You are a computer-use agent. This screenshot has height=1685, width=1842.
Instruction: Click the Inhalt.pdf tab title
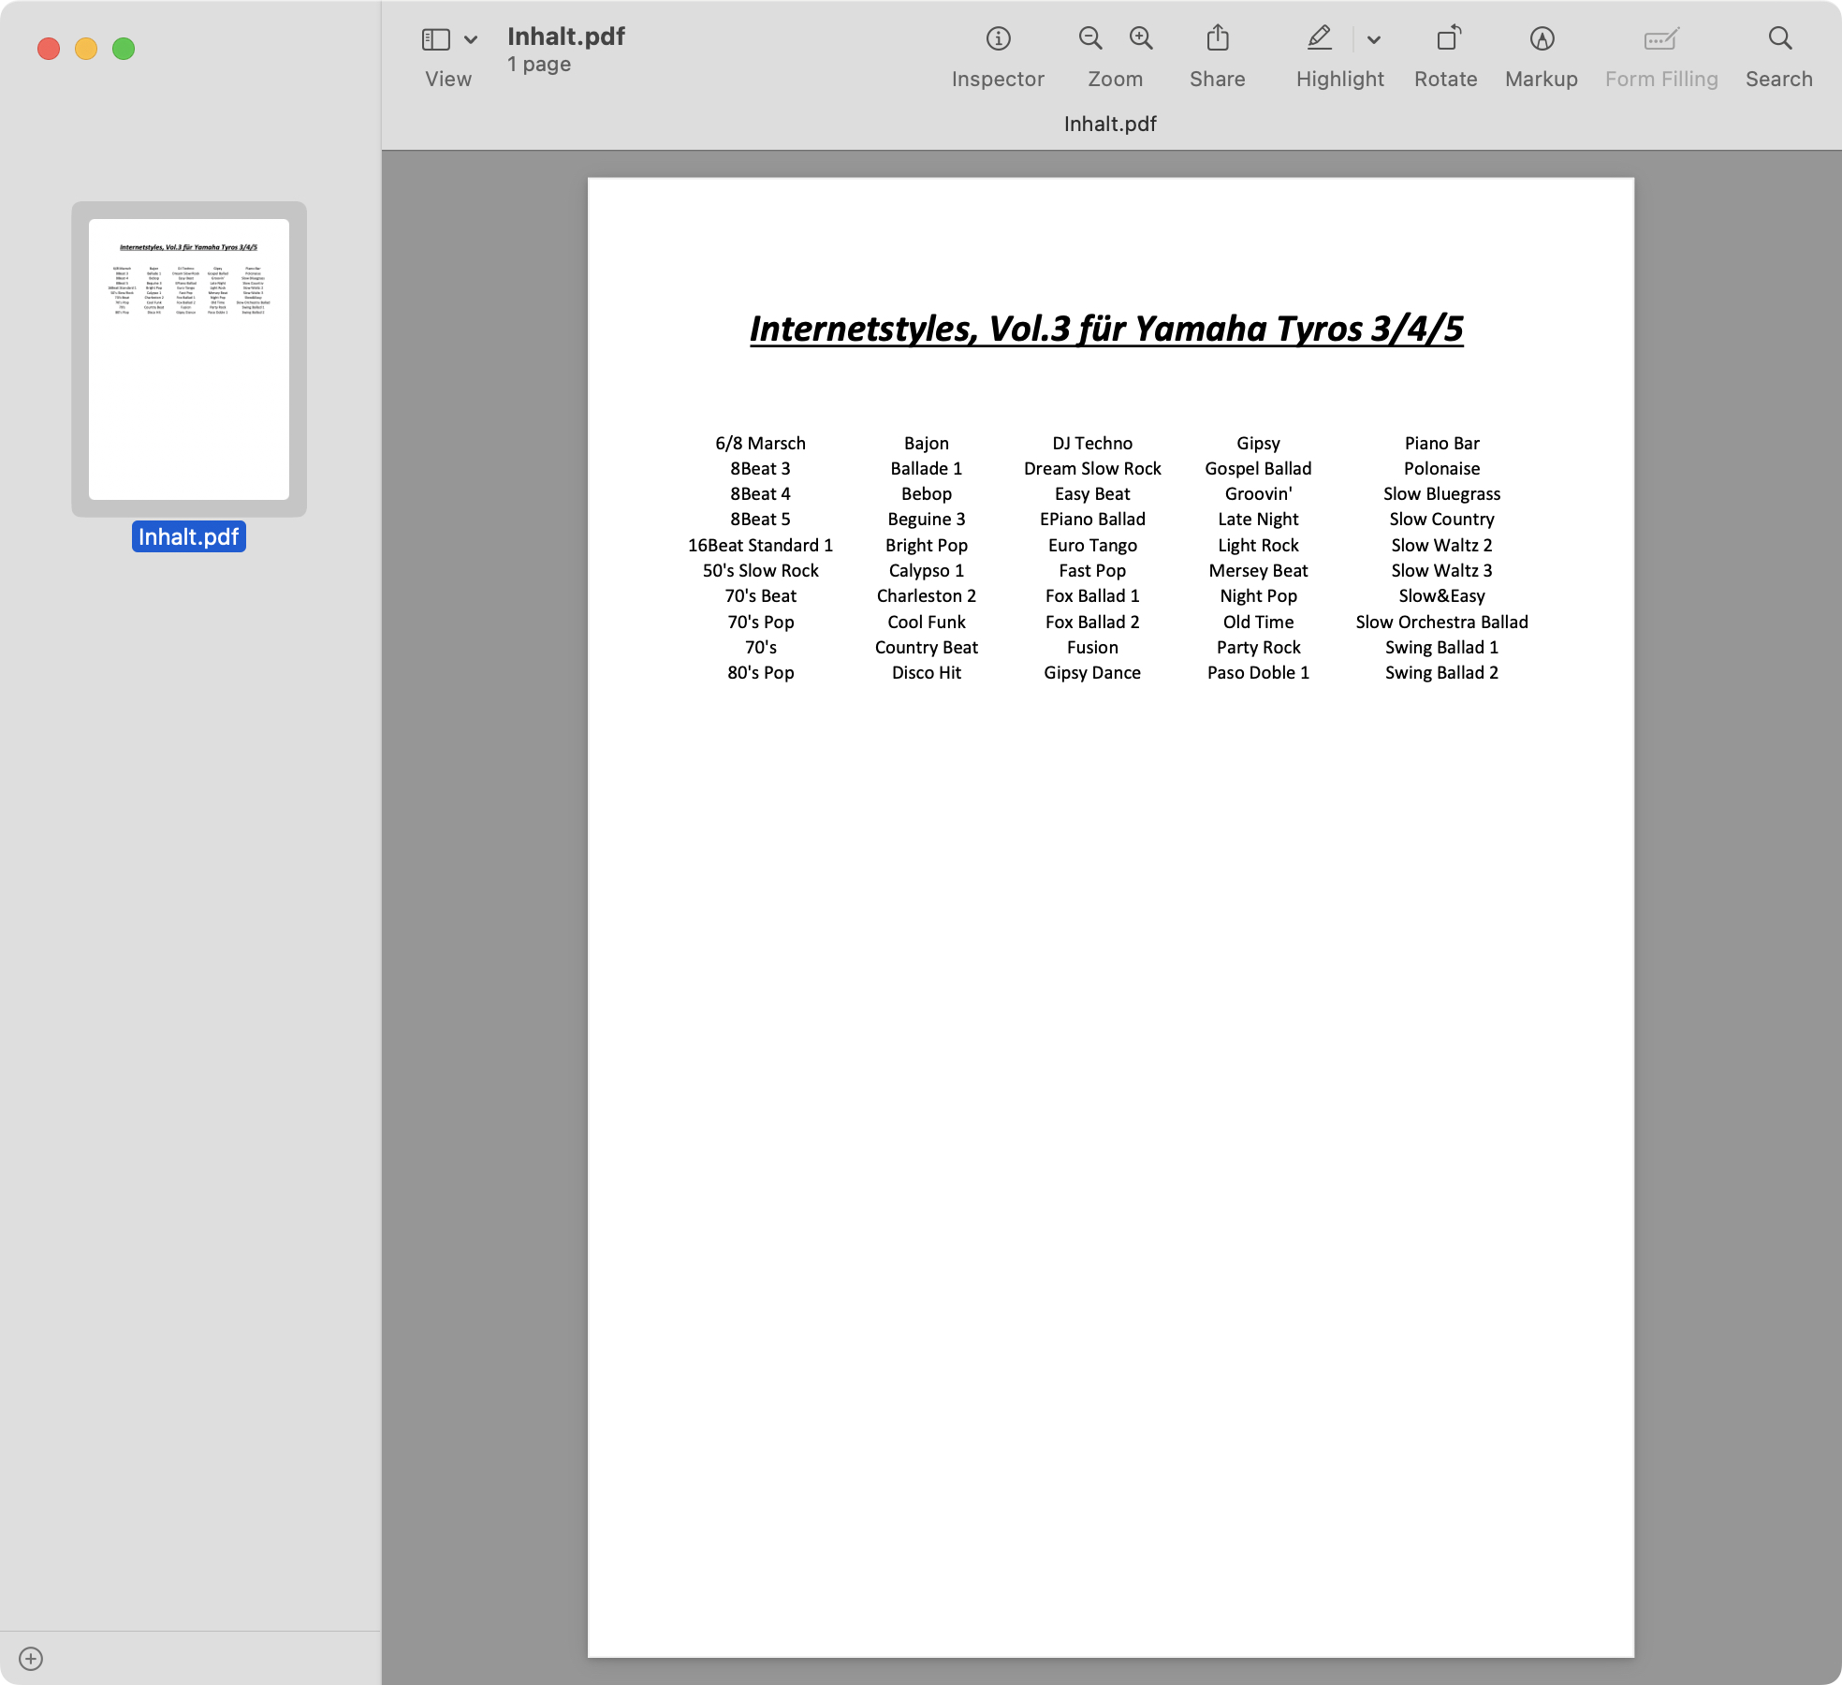click(1110, 124)
